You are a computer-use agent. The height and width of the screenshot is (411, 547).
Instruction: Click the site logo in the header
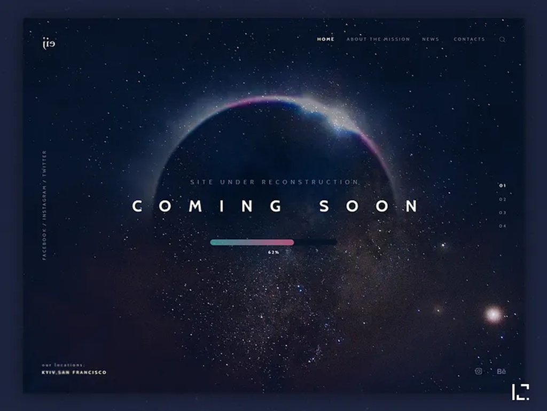49,43
